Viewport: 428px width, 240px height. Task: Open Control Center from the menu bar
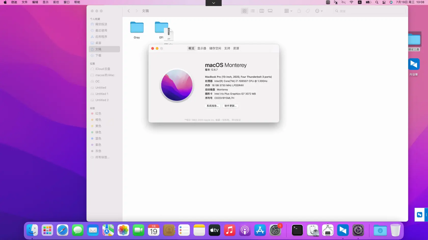pyautogui.click(x=384, y=2)
